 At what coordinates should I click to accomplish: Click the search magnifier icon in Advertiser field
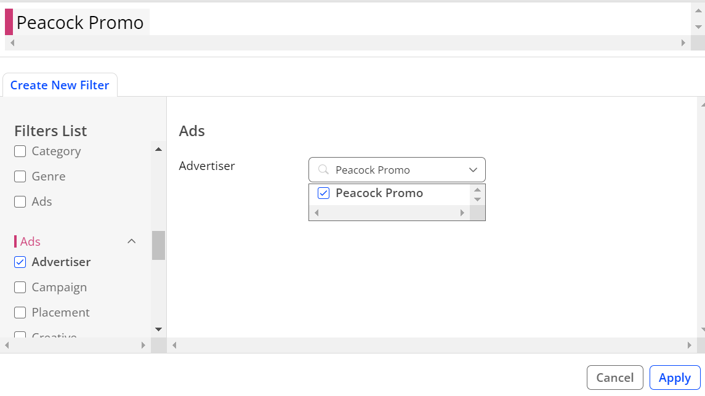coord(323,169)
